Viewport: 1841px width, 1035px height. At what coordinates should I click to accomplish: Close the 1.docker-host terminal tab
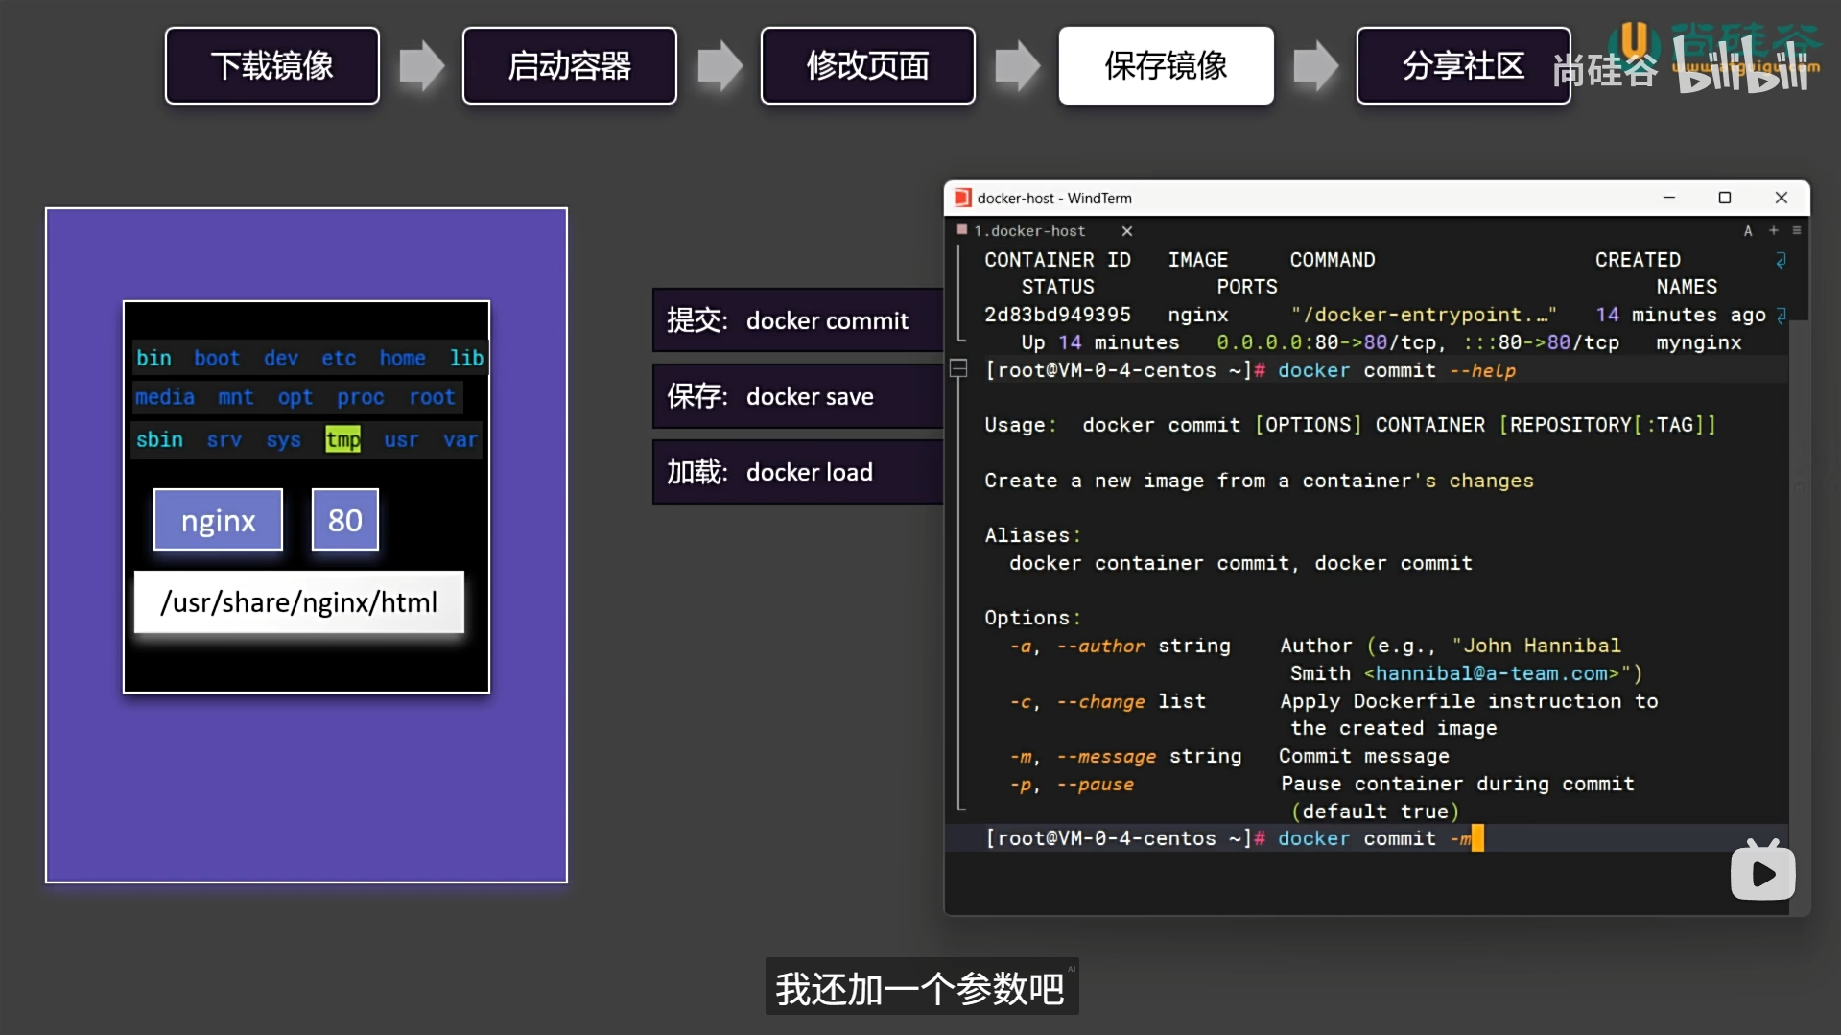(x=1127, y=231)
